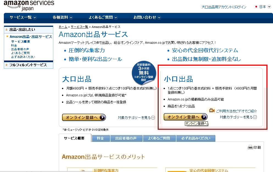Open the 日本 country dropdown
The height and width of the screenshot is (172, 273).
click(x=269, y=7)
